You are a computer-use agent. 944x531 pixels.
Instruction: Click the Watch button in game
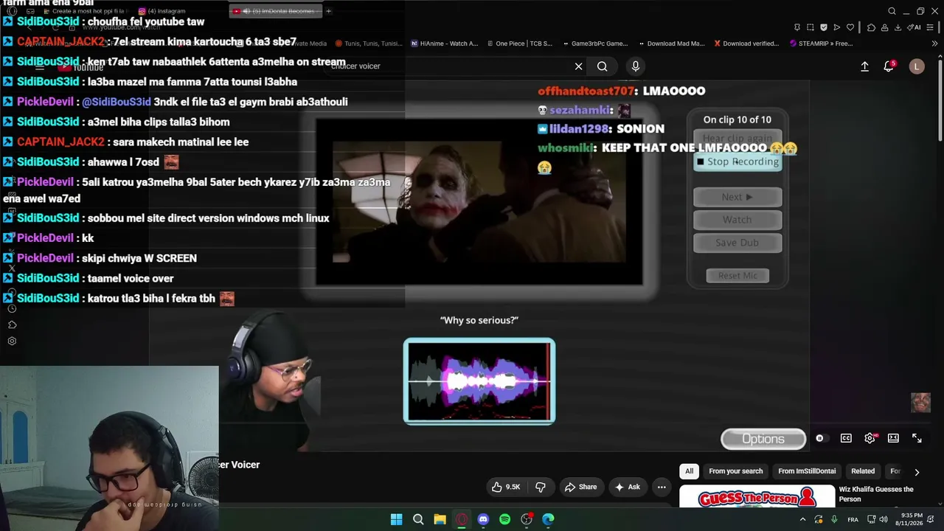pyautogui.click(x=737, y=220)
